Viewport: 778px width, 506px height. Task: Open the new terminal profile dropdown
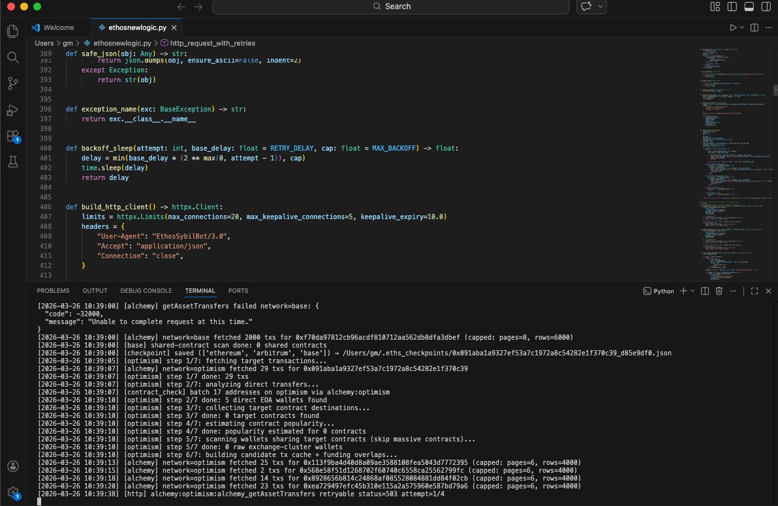coord(692,291)
